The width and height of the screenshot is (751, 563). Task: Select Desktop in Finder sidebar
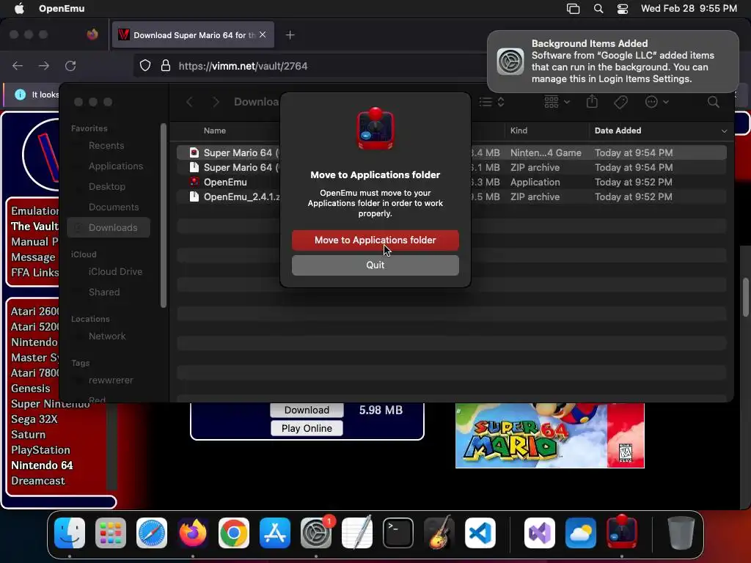(x=107, y=187)
